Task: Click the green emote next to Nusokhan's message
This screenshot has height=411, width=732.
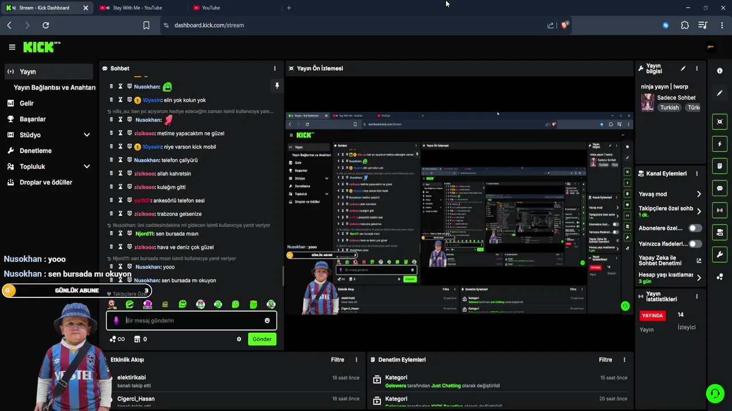Action: [167, 87]
